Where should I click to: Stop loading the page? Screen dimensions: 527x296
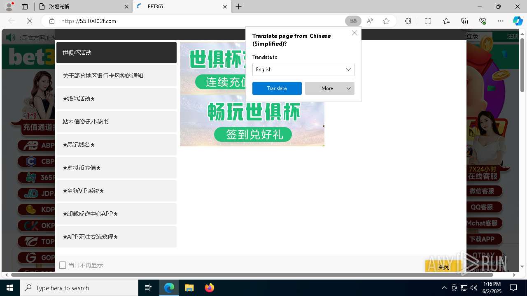tap(30, 21)
